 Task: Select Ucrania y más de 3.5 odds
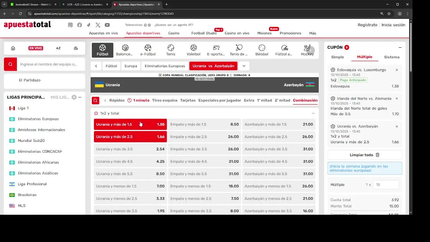point(130,149)
